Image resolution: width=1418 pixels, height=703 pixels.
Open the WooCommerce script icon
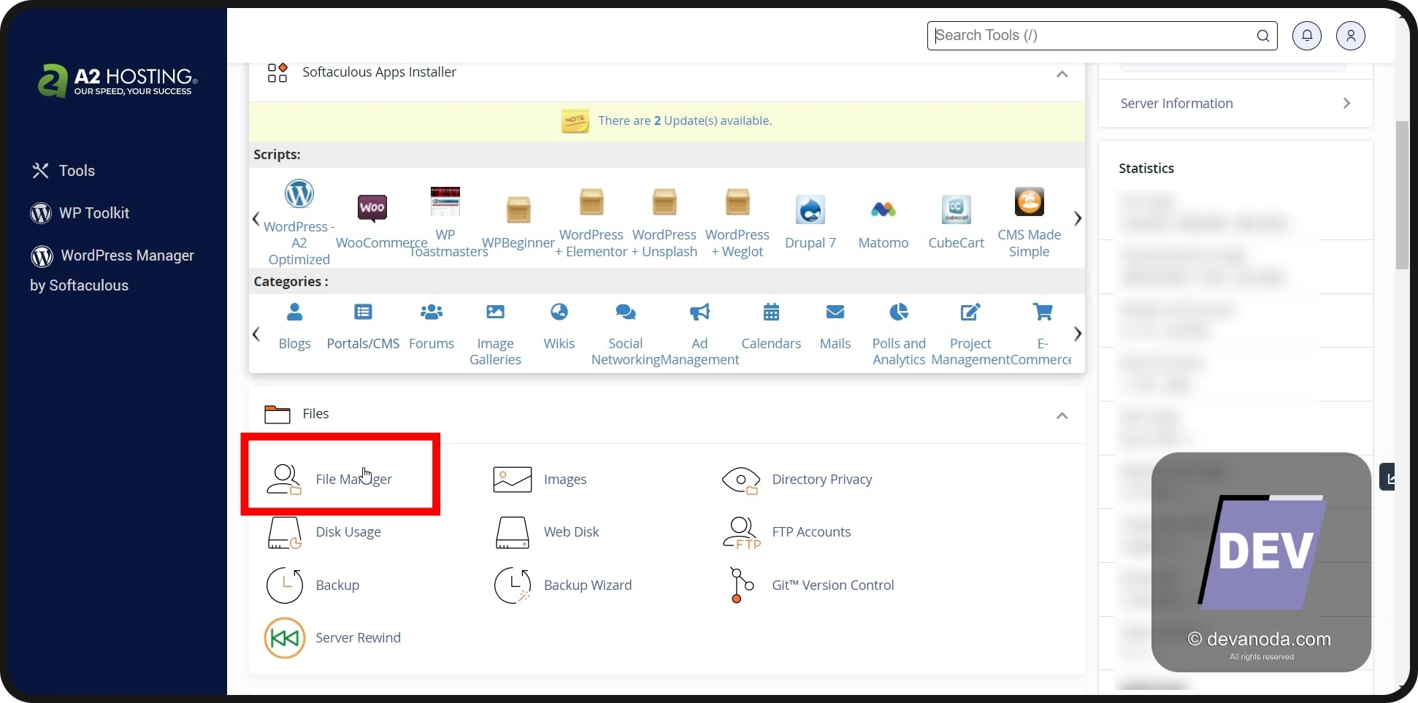tap(372, 208)
